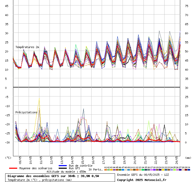
Task: Click perturbation 29 dark red swatch
Action: [x=186, y=170]
